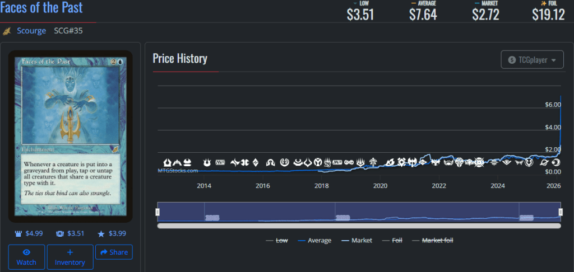574x272 pixels.
Task: Click the star icon beside $3.99
Action: tap(101, 233)
